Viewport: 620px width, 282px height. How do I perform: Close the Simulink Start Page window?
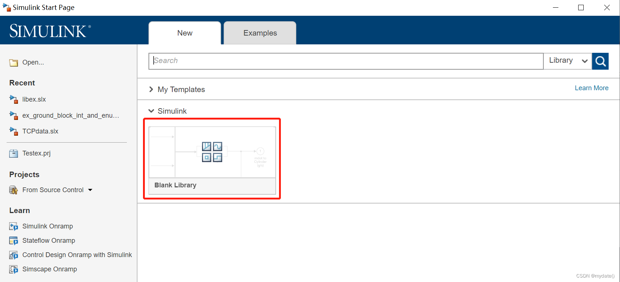pyautogui.click(x=607, y=7)
